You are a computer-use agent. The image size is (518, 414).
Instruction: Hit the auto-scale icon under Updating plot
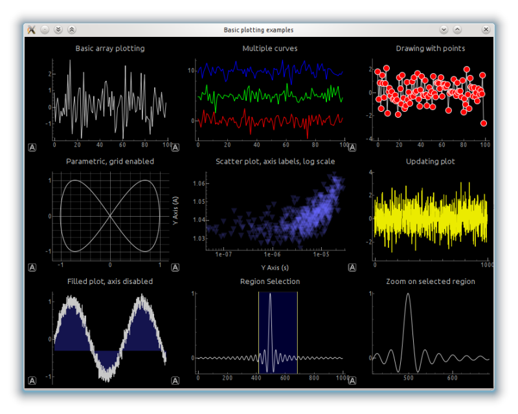coord(352,267)
